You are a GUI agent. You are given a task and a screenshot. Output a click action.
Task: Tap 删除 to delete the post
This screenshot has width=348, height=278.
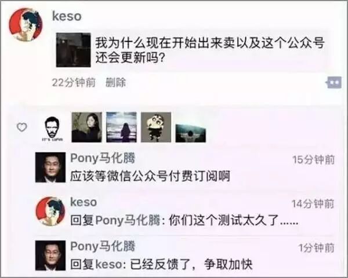pyautogui.click(x=115, y=82)
